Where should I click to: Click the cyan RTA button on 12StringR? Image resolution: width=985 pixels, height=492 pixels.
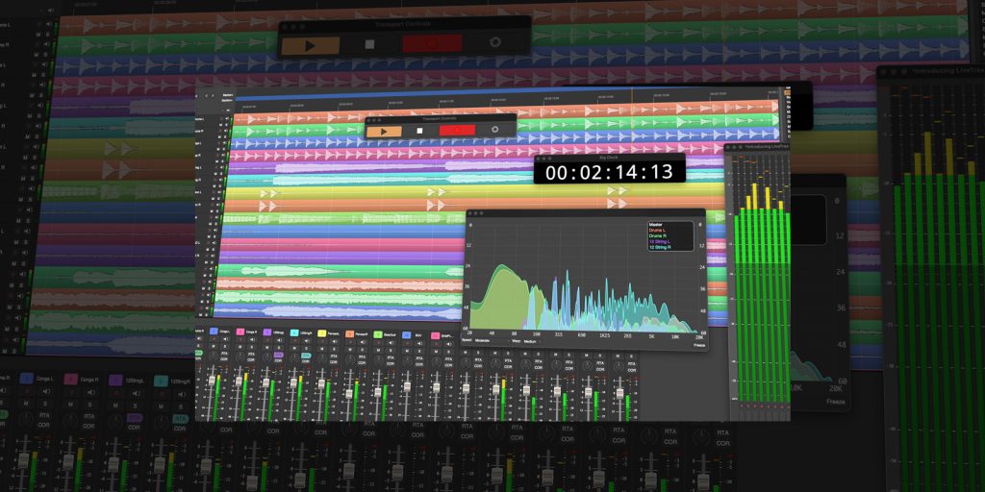(x=306, y=356)
